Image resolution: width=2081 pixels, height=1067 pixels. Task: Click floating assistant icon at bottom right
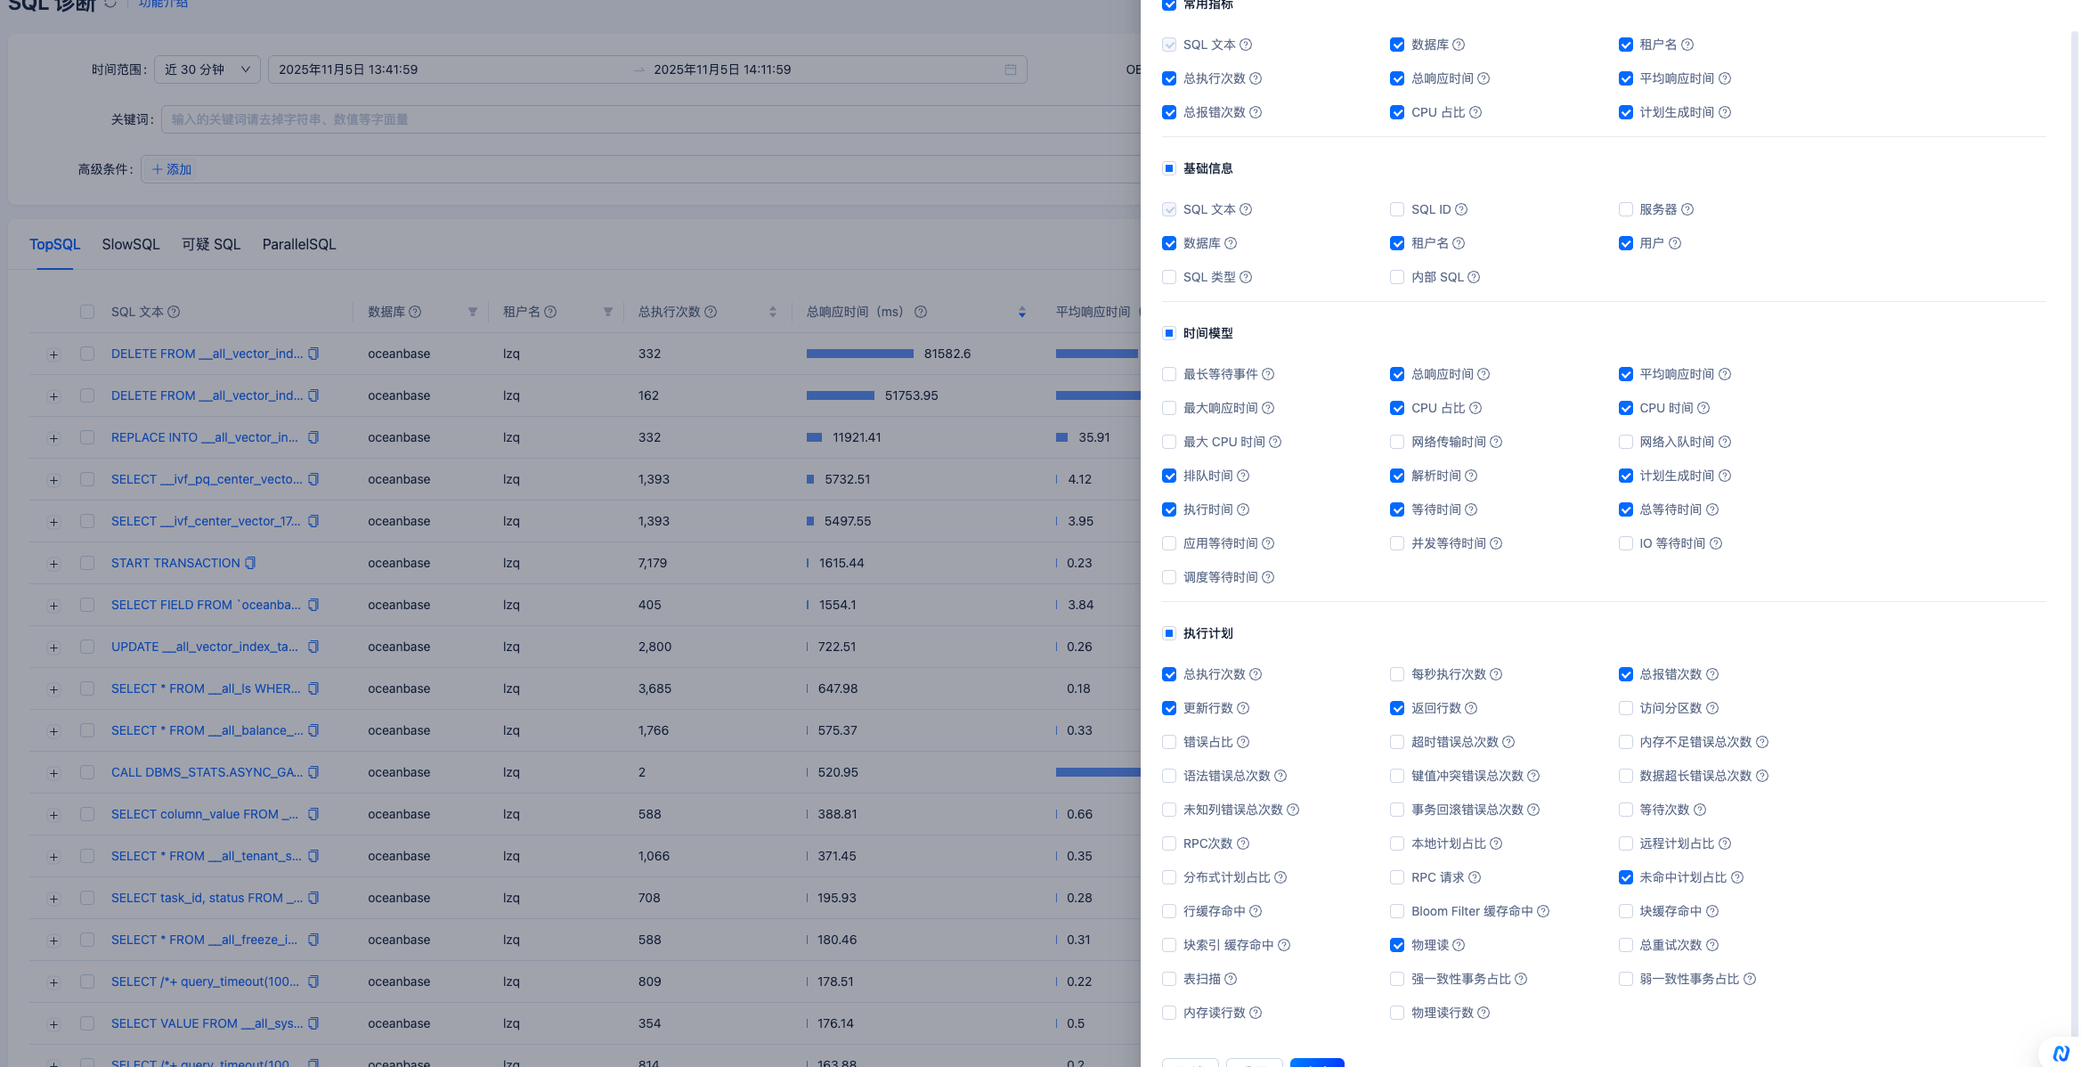[x=2061, y=1053]
